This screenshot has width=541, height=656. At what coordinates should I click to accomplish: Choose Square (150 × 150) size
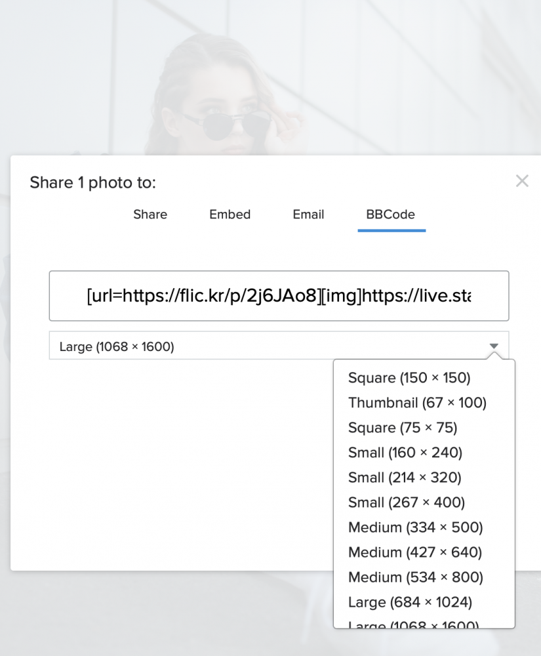pyautogui.click(x=409, y=378)
